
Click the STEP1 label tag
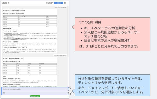coord(61,8)
